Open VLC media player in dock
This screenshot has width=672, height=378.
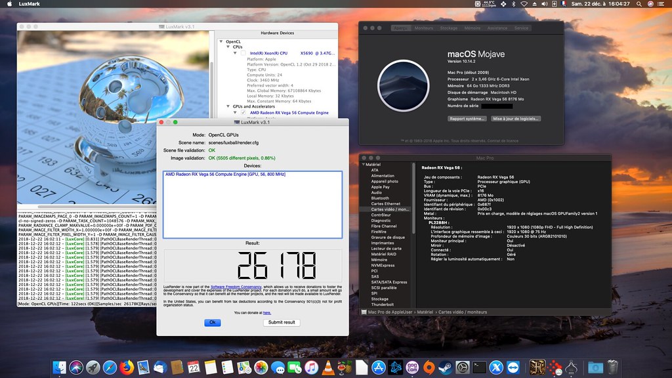[x=329, y=367]
